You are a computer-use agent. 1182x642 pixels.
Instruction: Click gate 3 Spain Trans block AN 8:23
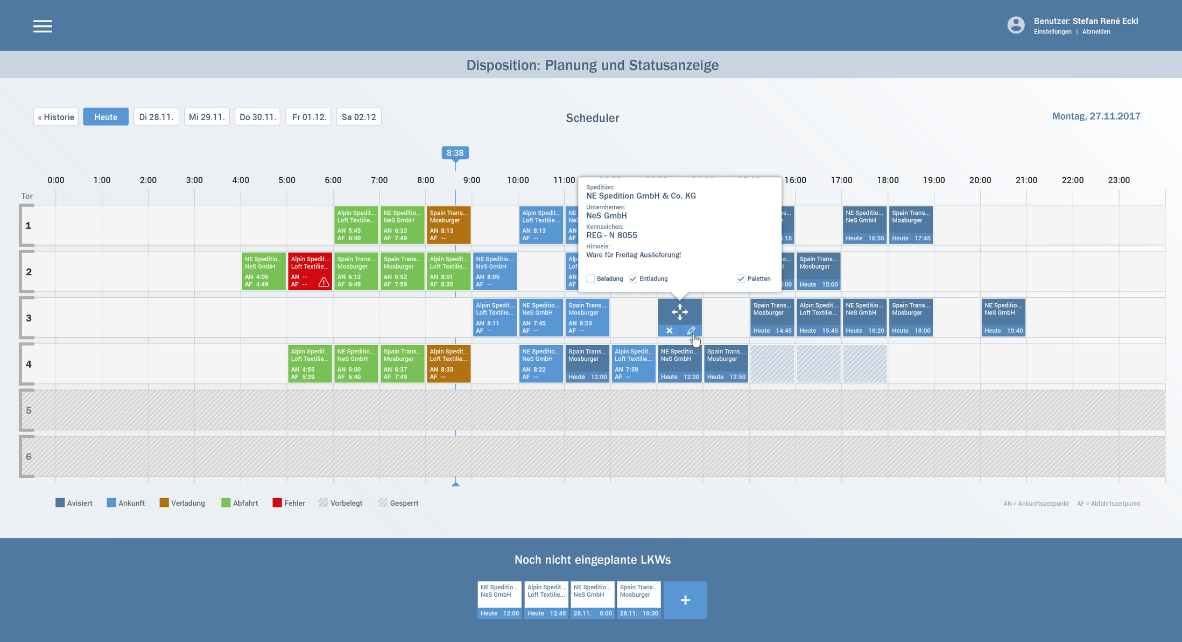click(x=588, y=318)
